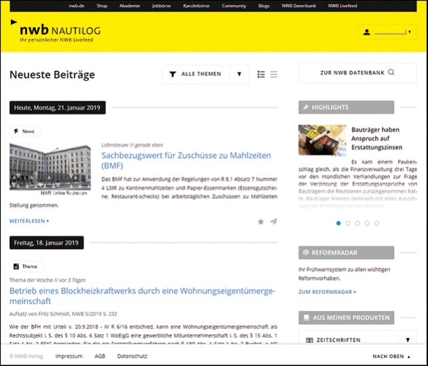Click the Weiterlesen link
Image resolution: width=428 pixels, height=366 pixels.
click(x=29, y=221)
